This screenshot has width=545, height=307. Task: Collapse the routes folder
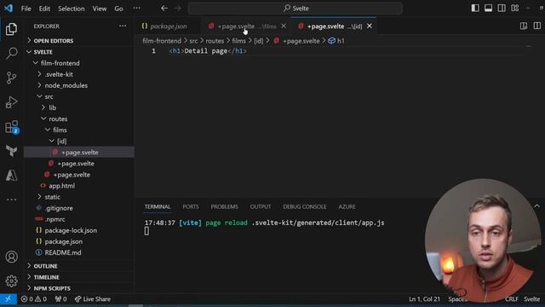click(x=79, y=119)
